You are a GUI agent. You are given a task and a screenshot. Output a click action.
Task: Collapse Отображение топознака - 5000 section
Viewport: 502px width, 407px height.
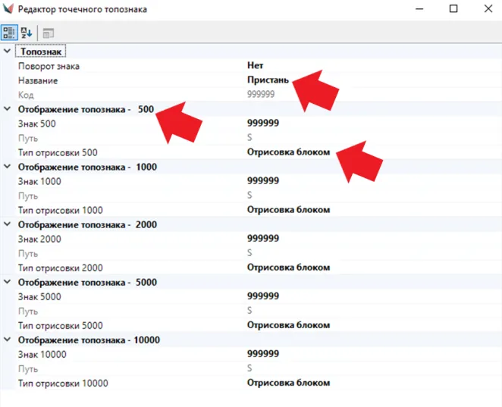[x=8, y=282]
